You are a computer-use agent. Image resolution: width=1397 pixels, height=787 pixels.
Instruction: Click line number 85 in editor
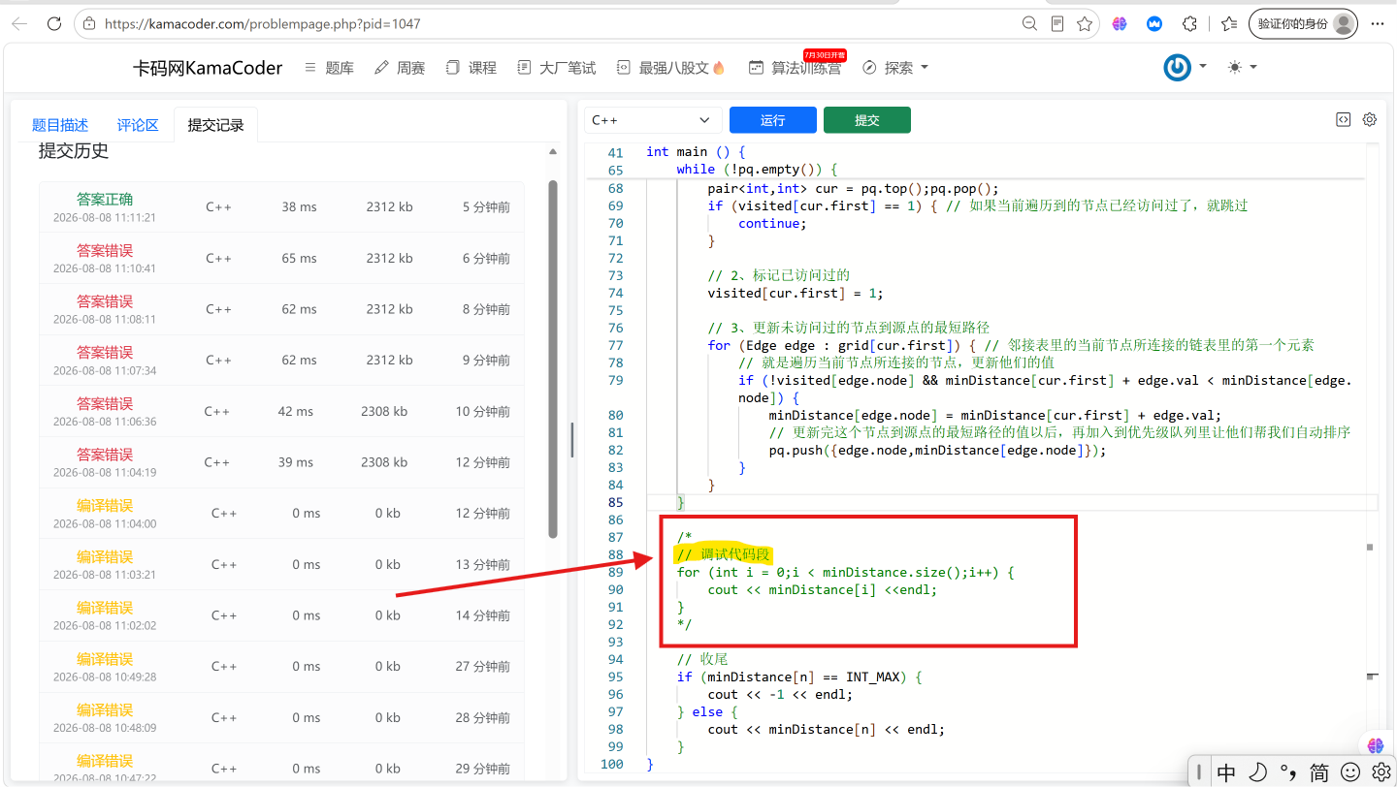click(x=615, y=502)
